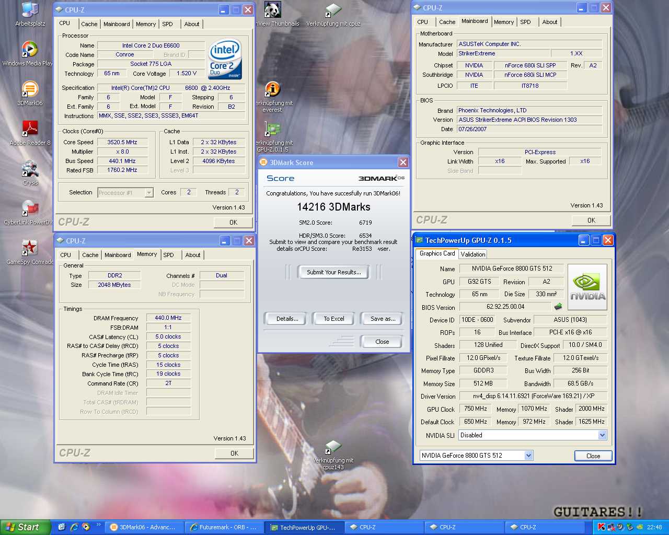Click the BIOS save chip icon in GPU-Z

pyautogui.click(x=558, y=307)
